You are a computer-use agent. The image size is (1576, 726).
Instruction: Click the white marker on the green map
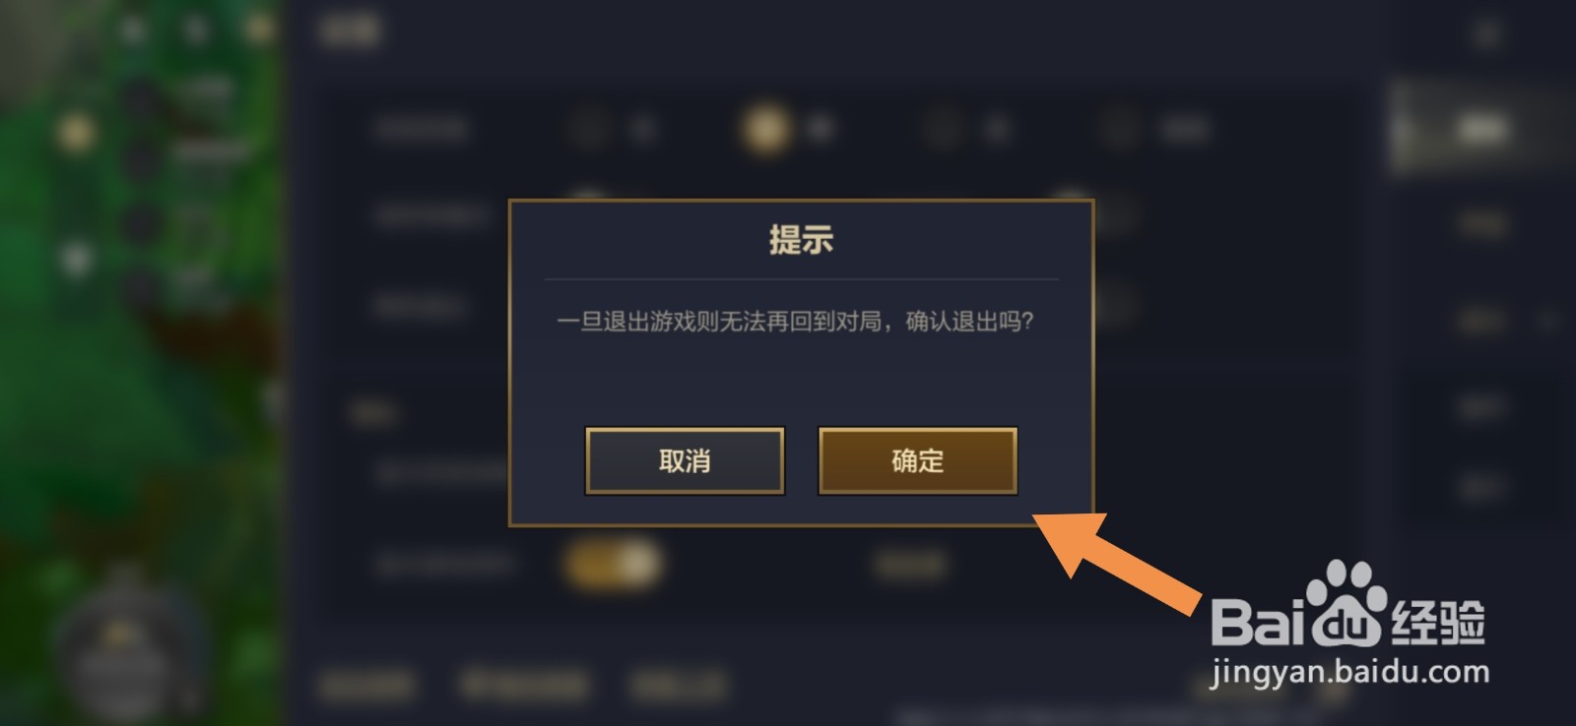tap(76, 261)
